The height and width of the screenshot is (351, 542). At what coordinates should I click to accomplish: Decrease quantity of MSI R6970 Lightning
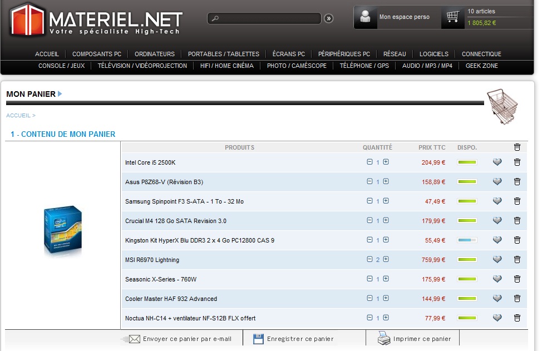[369, 260]
